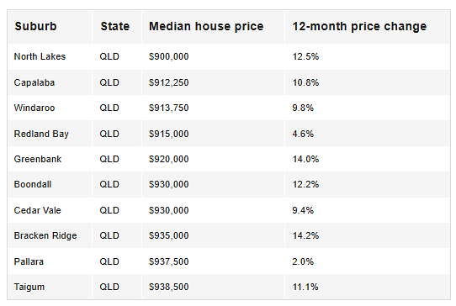Click the 2.0% price change for Pallara
Image resolution: width=456 pixels, height=306 pixels.
pos(303,261)
